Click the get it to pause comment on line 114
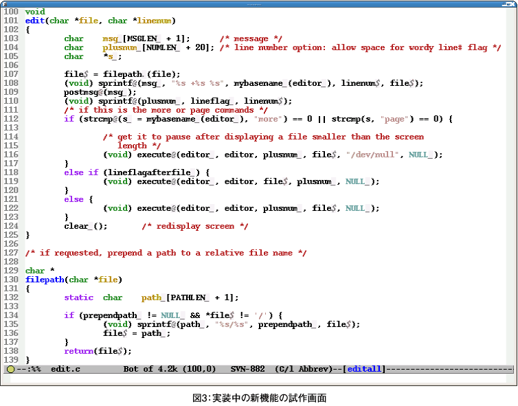The width and height of the screenshot is (518, 406). 263,137
